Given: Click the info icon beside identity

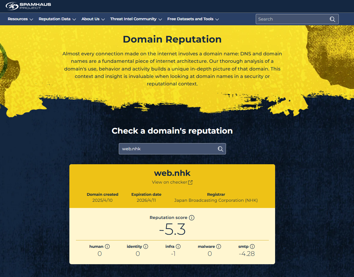Looking at the screenshot, I should (146, 247).
